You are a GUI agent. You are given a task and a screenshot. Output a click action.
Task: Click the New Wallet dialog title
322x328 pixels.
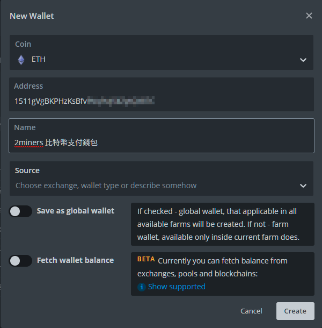click(32, 16)
